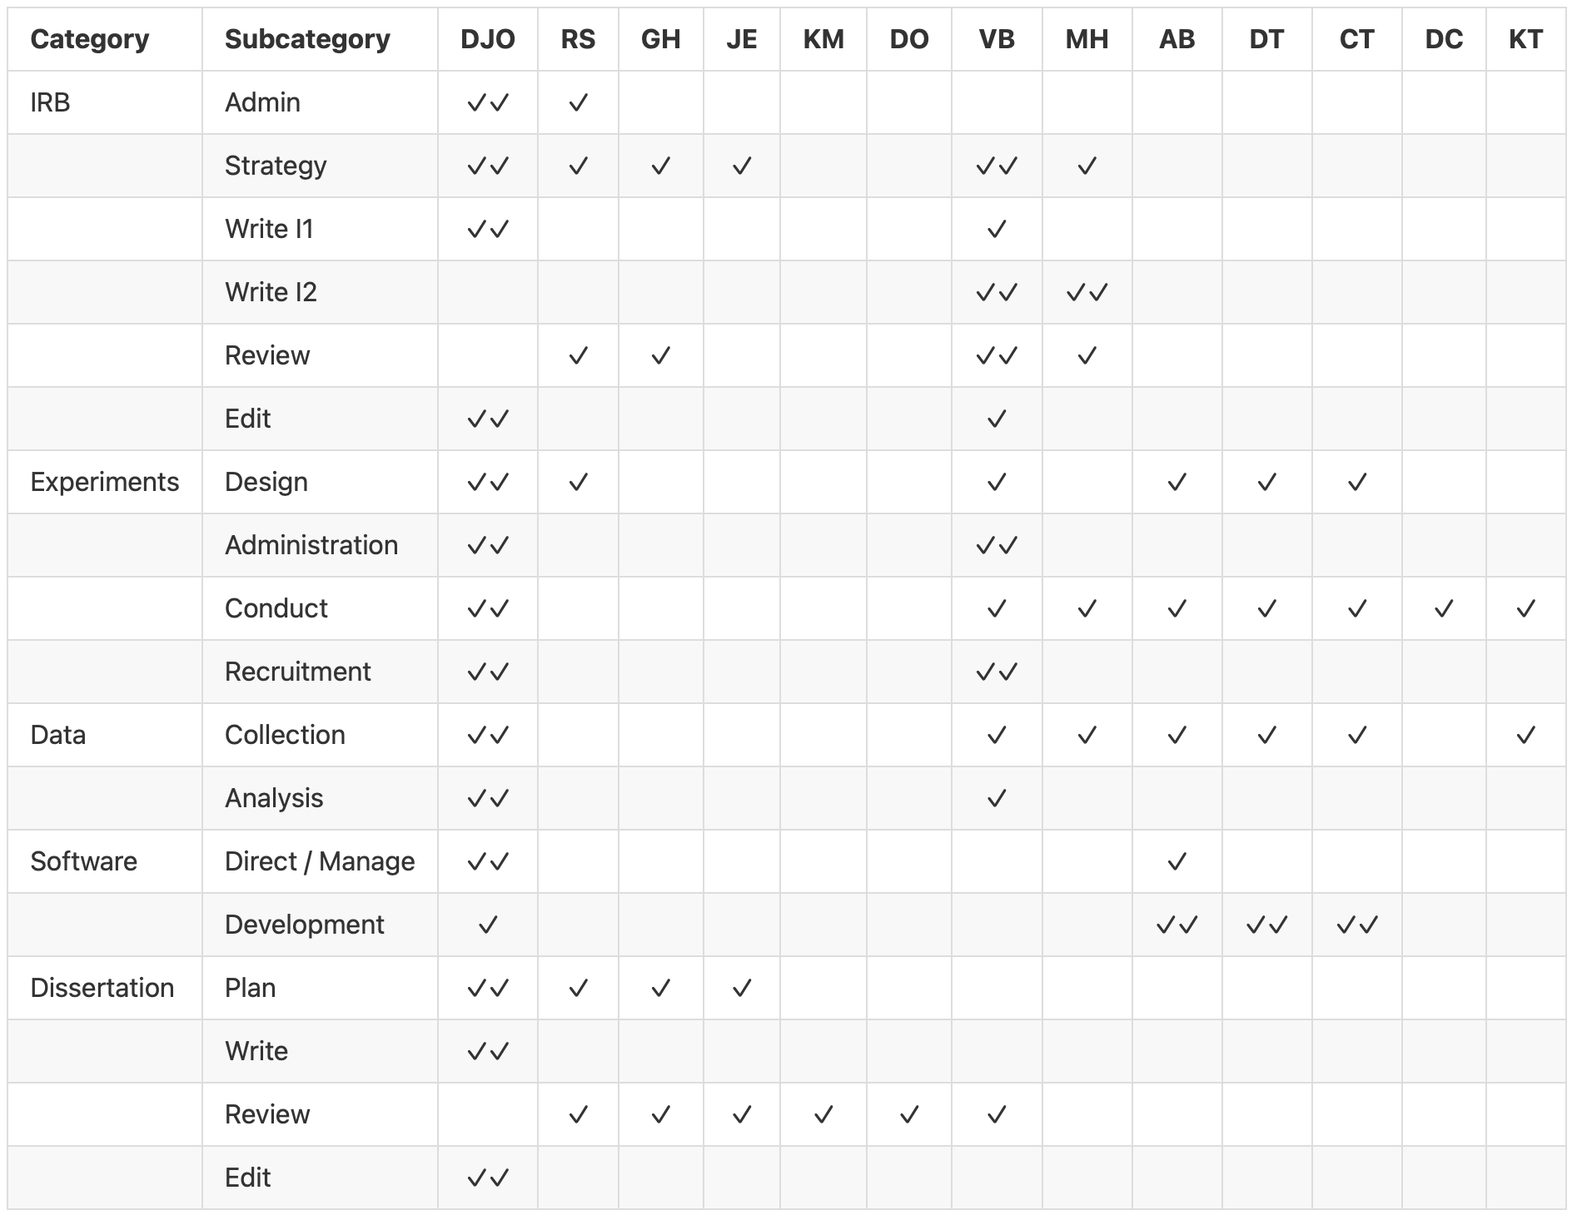This screenshot has width=1577, height=1215.
Task: Select the KT column header
Action: [x=1525, y=39]
